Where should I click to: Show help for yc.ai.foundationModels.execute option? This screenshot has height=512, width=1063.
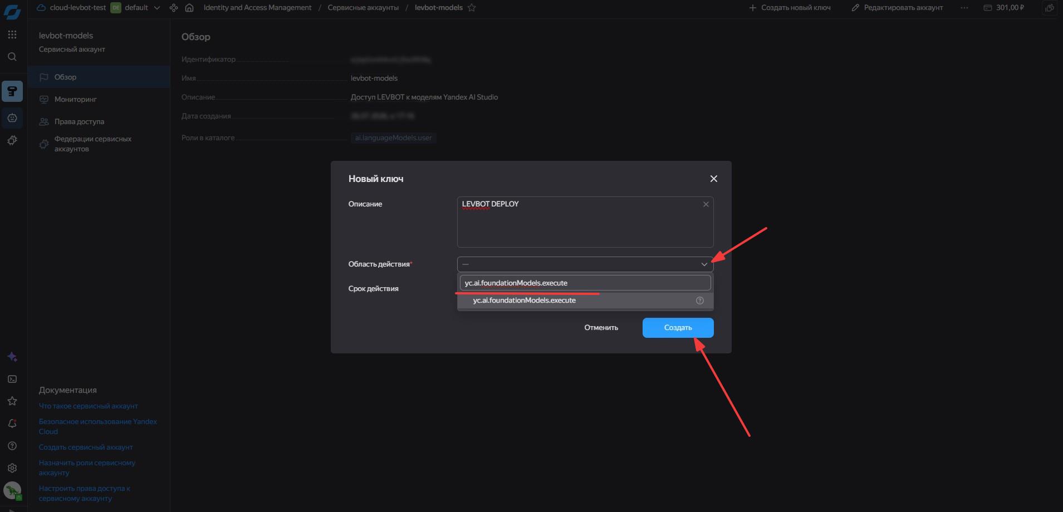point(700,301)
